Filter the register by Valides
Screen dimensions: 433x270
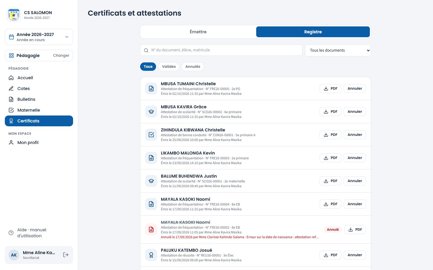click(169, 67)
